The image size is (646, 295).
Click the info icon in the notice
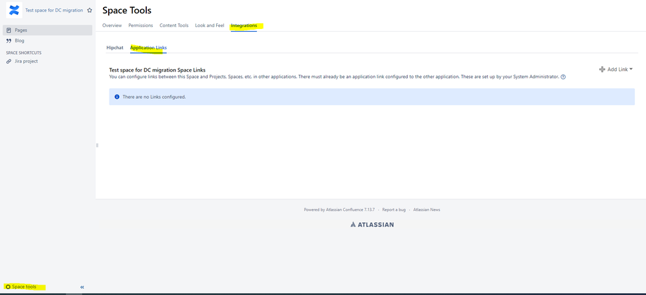117,97
